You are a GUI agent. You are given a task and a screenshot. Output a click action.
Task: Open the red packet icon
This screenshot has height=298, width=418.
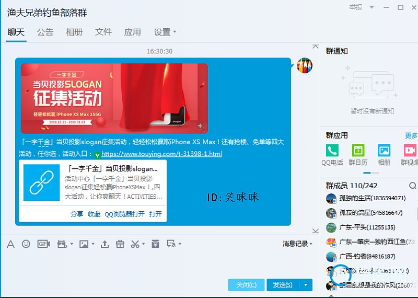click(x=155, y=244)
